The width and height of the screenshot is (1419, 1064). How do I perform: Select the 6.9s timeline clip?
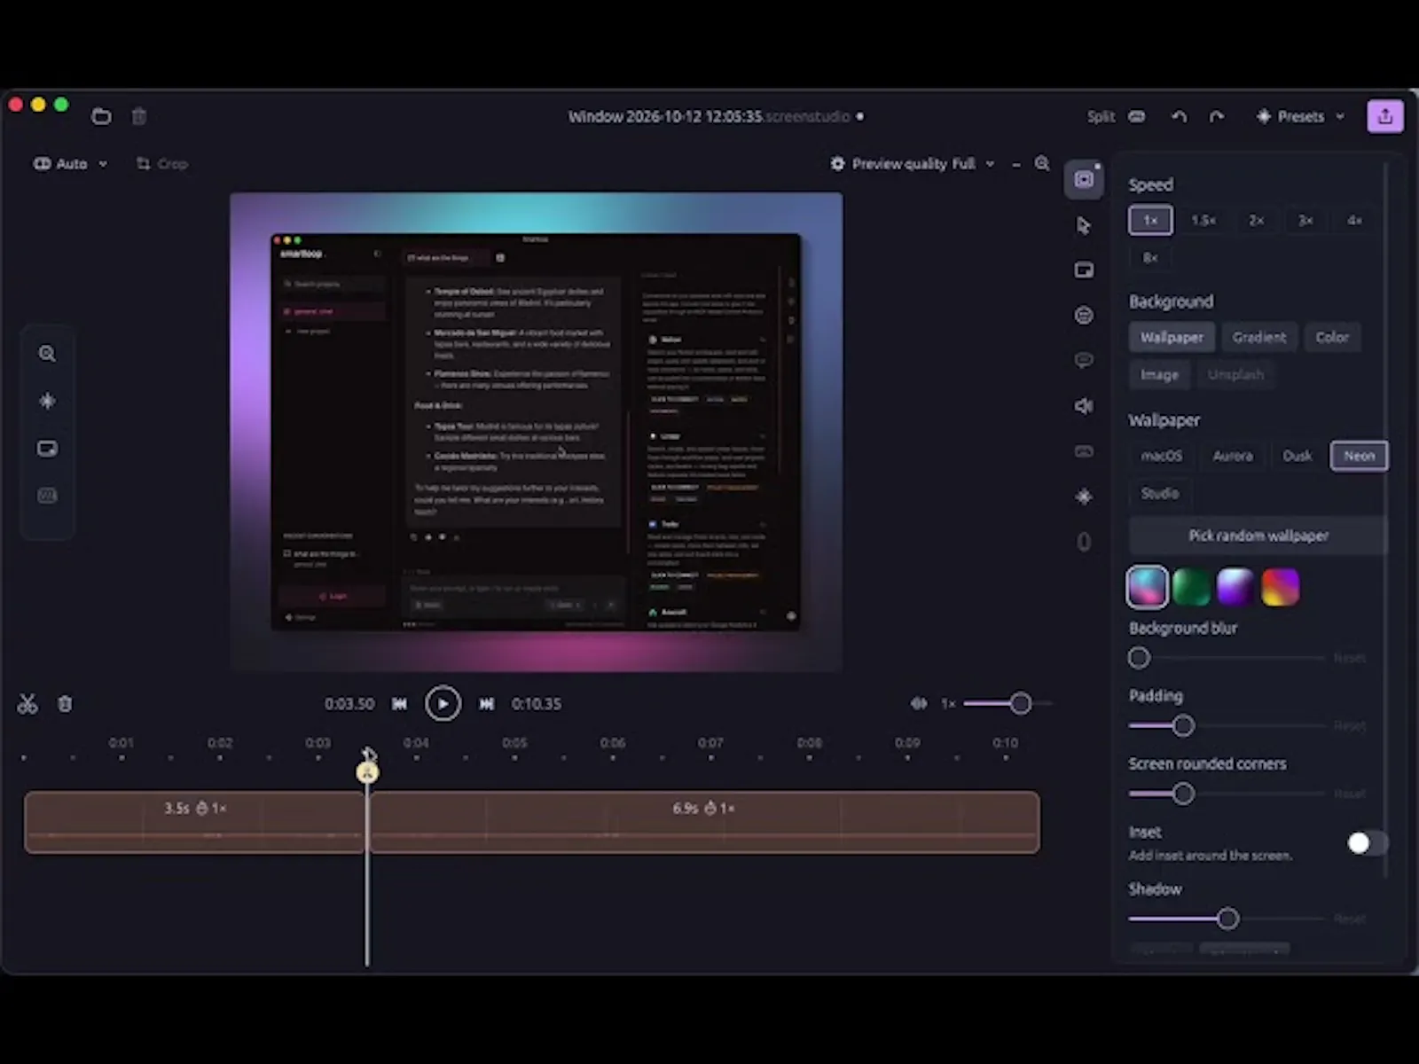704,822
